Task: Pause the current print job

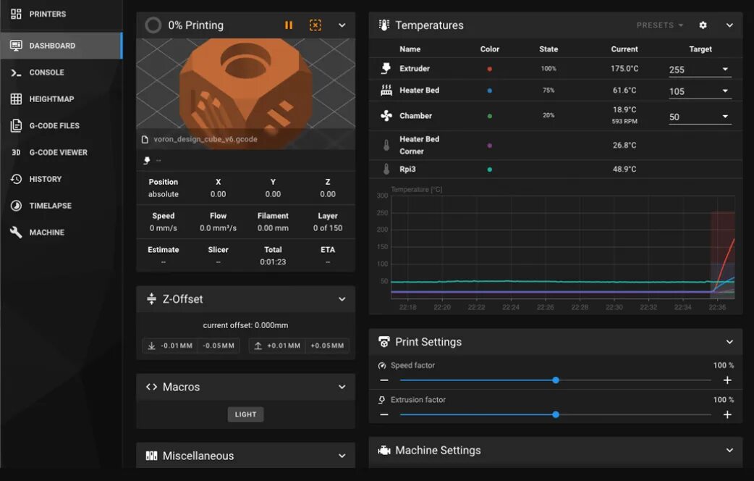Action: [x=289, y=25]
